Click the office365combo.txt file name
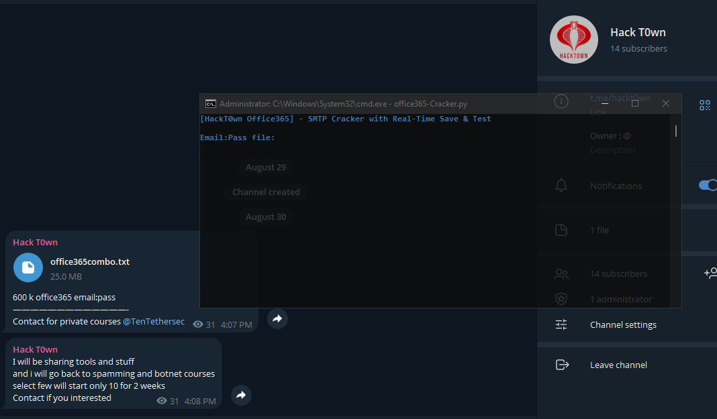 pos(90,261)
